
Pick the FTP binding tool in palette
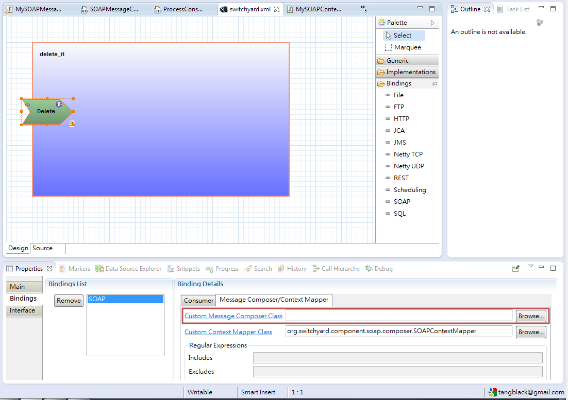(x=394, y=107)
